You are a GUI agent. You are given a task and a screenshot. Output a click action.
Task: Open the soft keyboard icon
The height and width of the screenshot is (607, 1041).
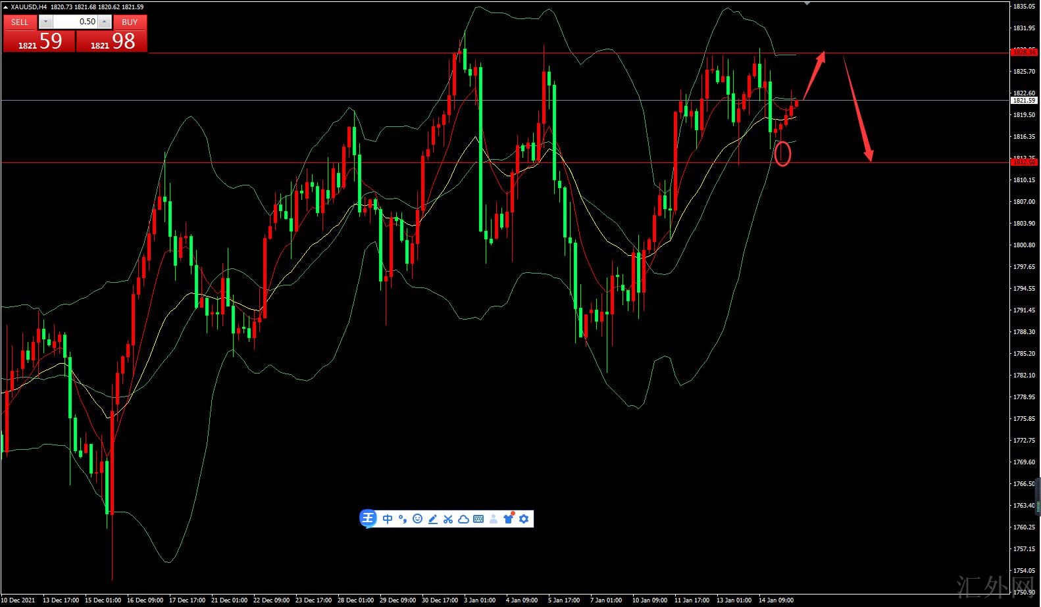click(478, 519)
